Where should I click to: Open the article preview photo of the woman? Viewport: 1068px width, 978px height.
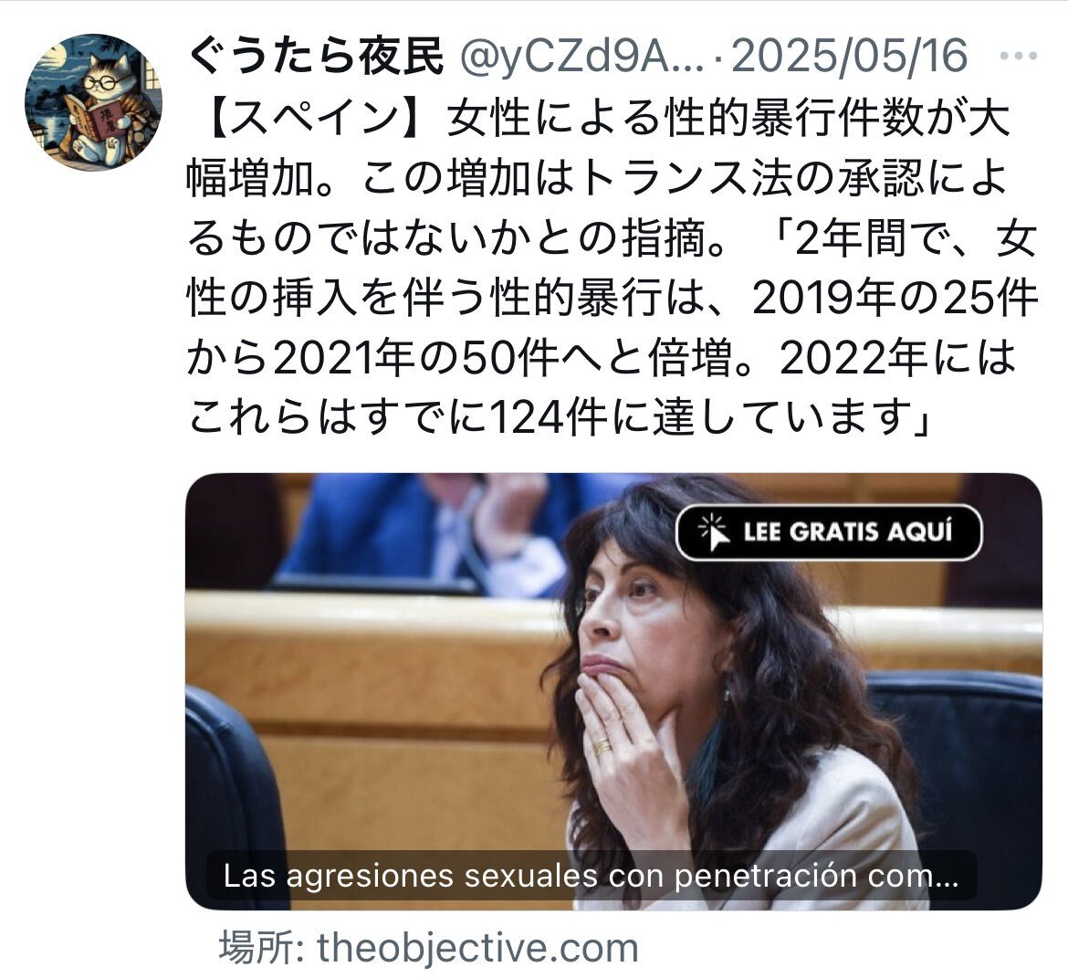point(613,691)
